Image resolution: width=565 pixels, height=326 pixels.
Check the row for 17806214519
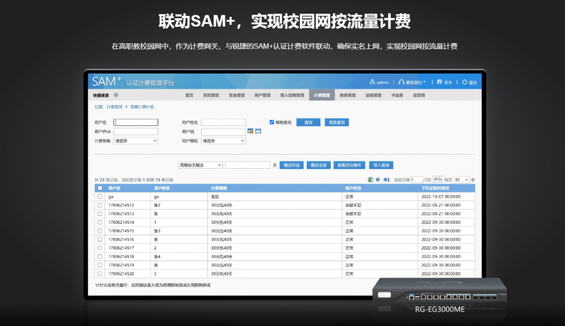click(x=100, y=265)
